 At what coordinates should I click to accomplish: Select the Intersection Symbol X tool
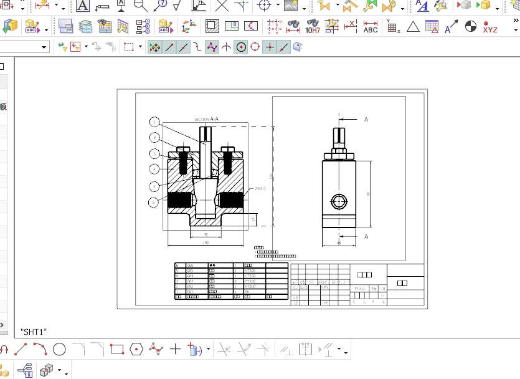[x=222, y=6]
